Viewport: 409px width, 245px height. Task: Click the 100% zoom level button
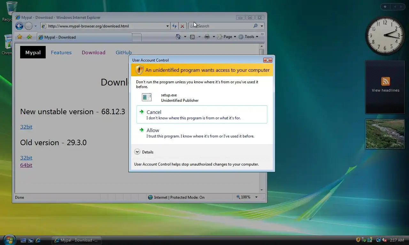[x=243, y=197]
